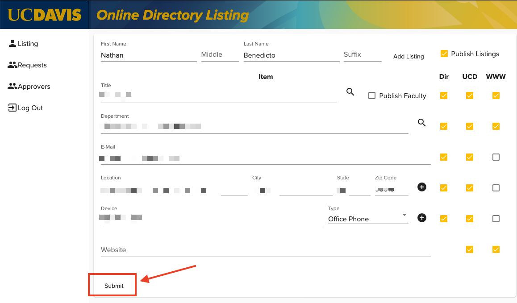The width and height of the screenshot is (517, 303).
Task: Open the Approvers sidebar page
Action: tap(34, 87)
